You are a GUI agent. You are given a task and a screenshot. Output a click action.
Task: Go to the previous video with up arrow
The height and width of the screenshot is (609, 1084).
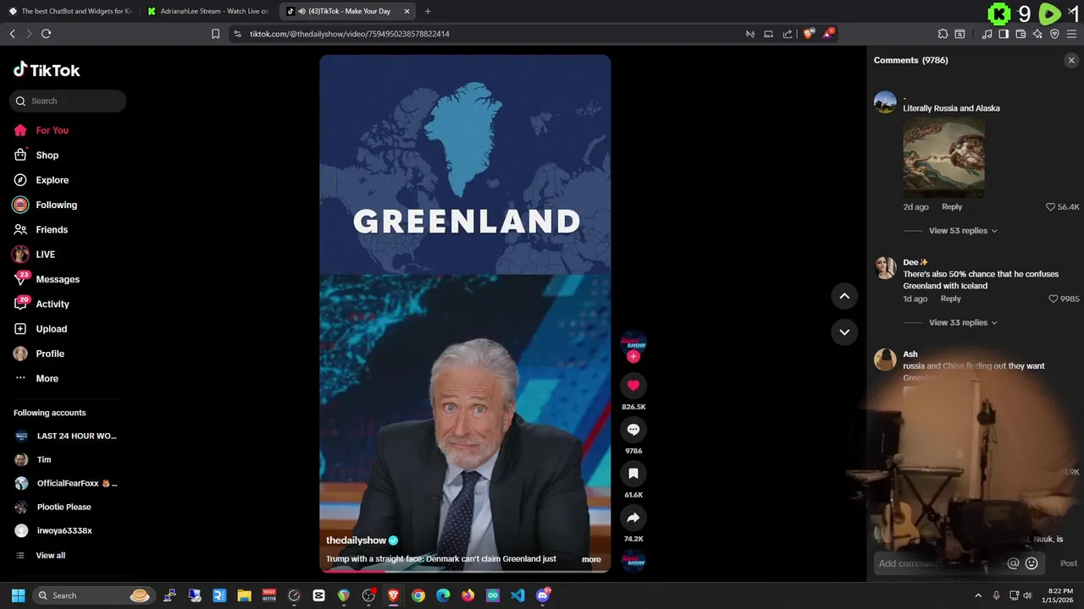tap(844, 296)
